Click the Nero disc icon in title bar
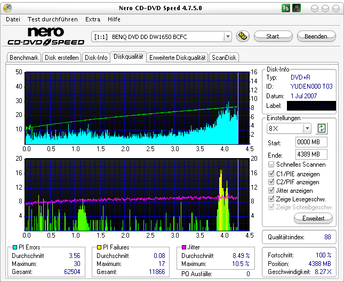This screenshot has height=282, width=344. click(x=7, y=8)
